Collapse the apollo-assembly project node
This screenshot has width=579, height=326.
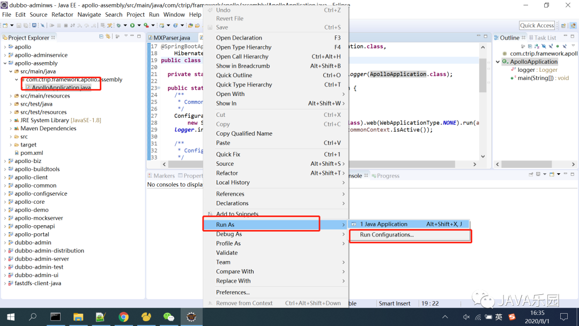5,63
